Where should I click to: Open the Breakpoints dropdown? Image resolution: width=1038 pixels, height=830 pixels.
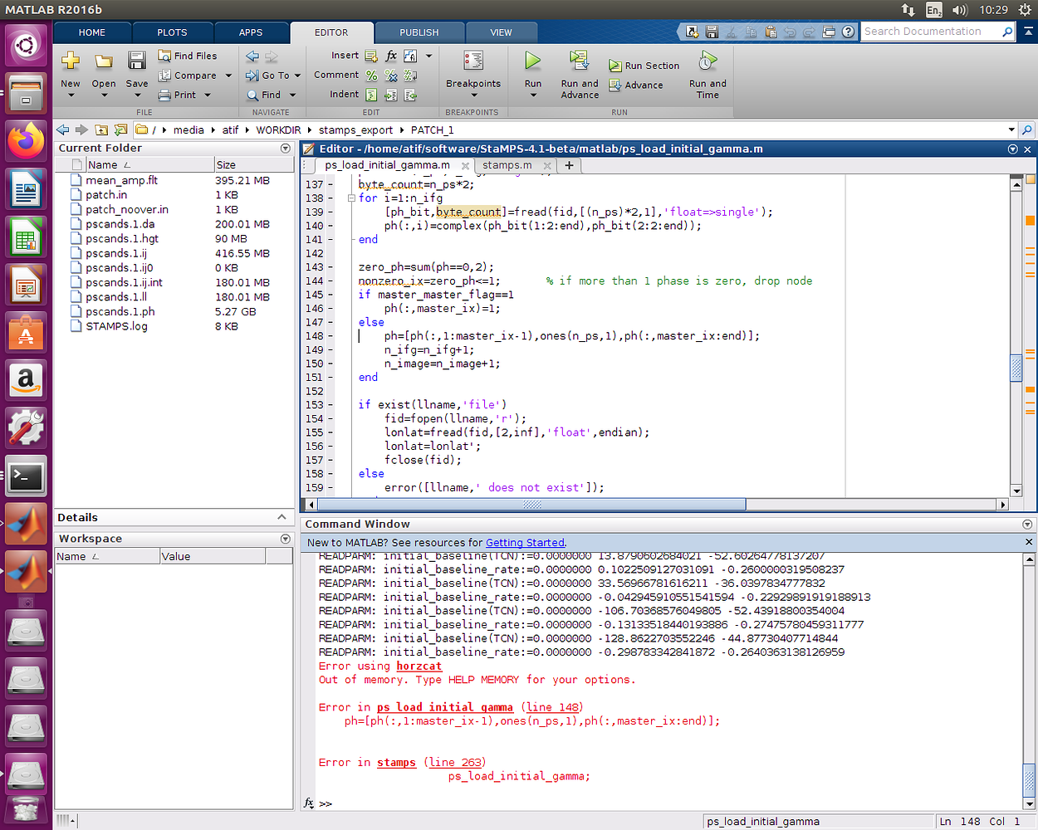[x=473, y=95]
